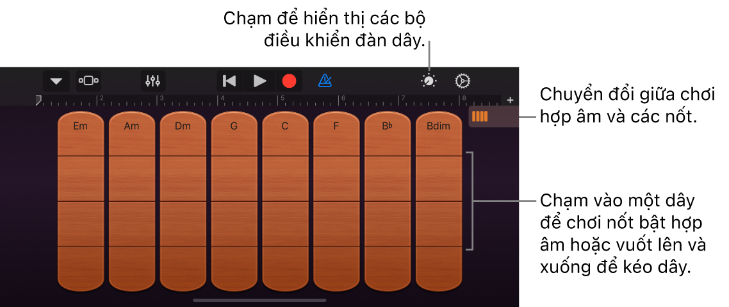Image resolution: width=729 pixels, height=307 pixels.
Task: Open the track controls mixer icon
Action: pyautogui.click(x=153, y=81)
